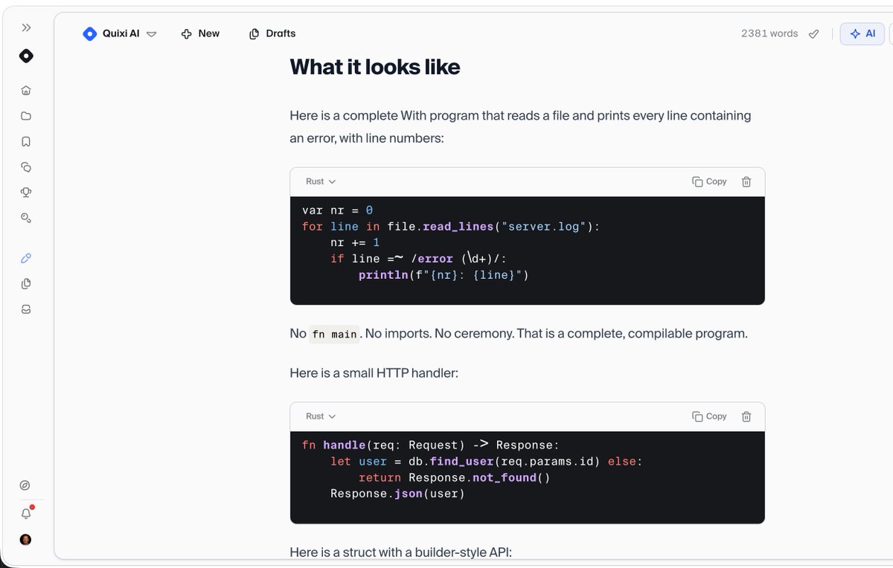Screen dimensions: 893x568
Task: Open chat bubbles icon in sidebar
Action: pyautogui.click(x=26, y=167)
